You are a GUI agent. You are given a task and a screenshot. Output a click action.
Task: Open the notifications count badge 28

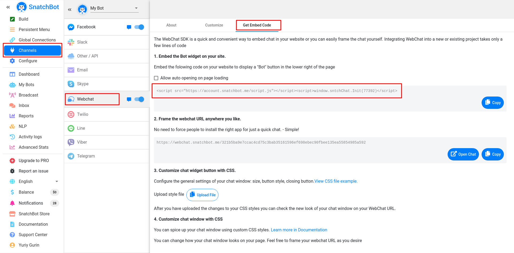point(55,203)
